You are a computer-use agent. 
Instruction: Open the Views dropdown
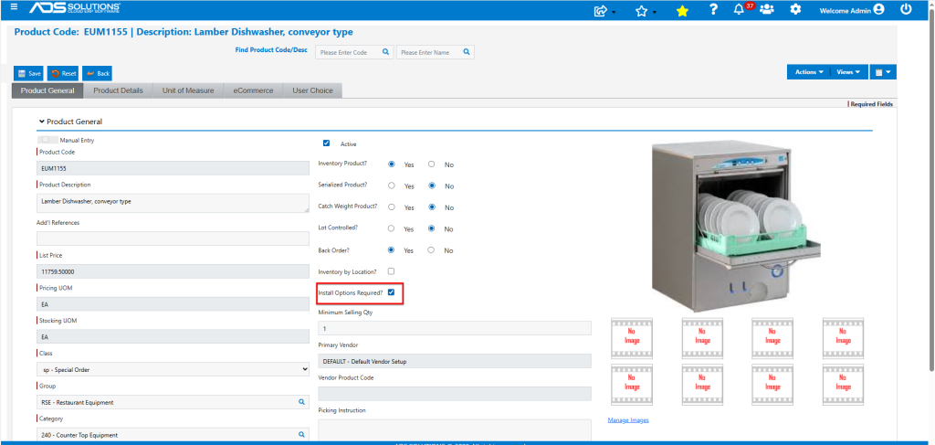tap(848, 71)
